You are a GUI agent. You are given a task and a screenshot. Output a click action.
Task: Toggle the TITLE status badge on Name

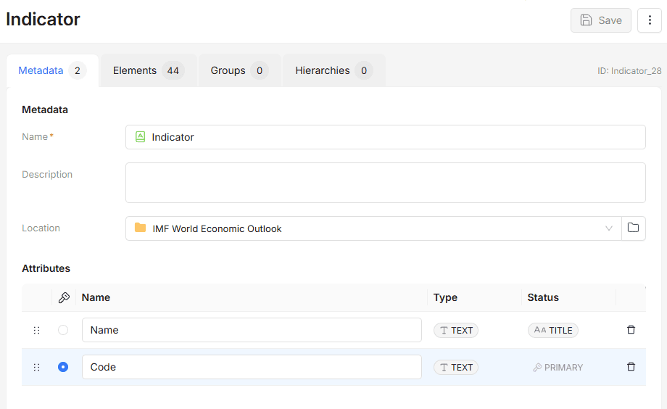(x=553, y=330)
